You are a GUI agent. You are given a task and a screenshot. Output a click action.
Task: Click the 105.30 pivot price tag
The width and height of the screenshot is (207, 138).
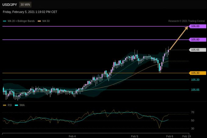198,73
